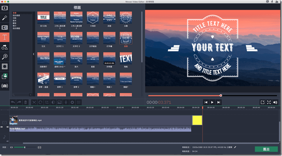282x156 pixels.
Task: Select the Titles tab with T icon
Action: [5, 37]
